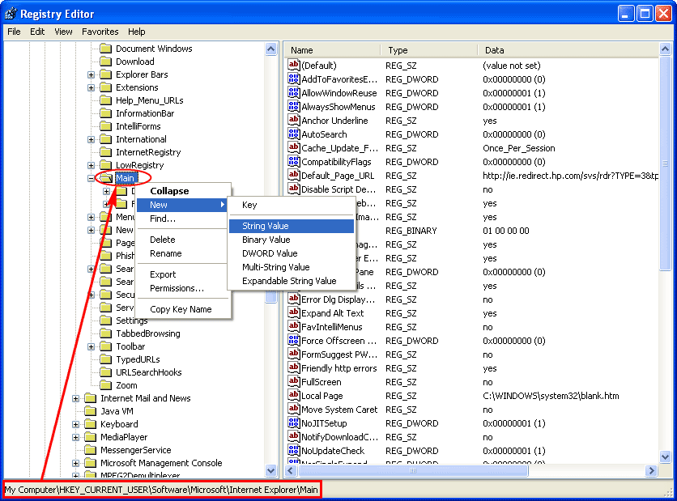The height and width of the screenshot is (501, 677).
Task: Click the NoUpdateCheck DWORD icon
Action: pyautogui.click(x=294, y=451)
